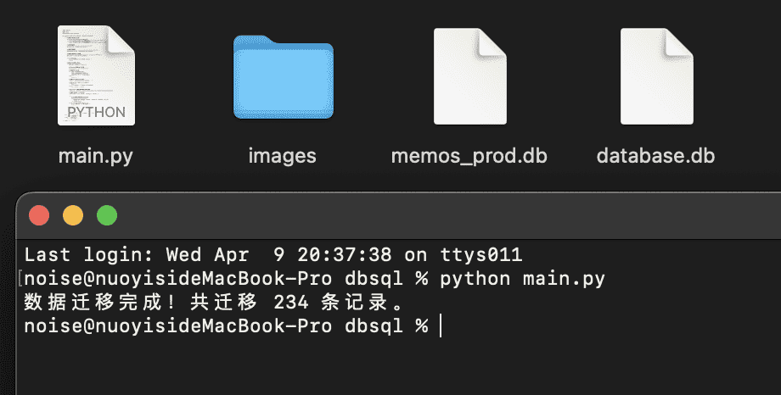Zoom Terminal using the green button

tap(107, 216)
